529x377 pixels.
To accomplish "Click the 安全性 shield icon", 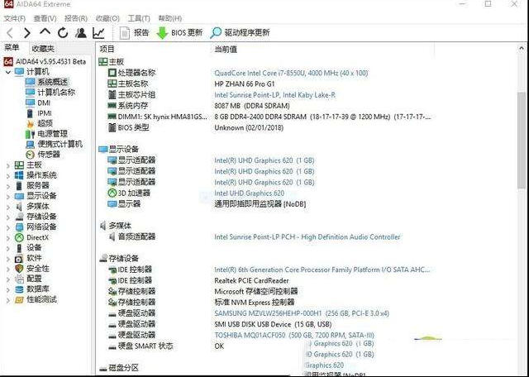I will pyautogui.click(x=19, y=269).
